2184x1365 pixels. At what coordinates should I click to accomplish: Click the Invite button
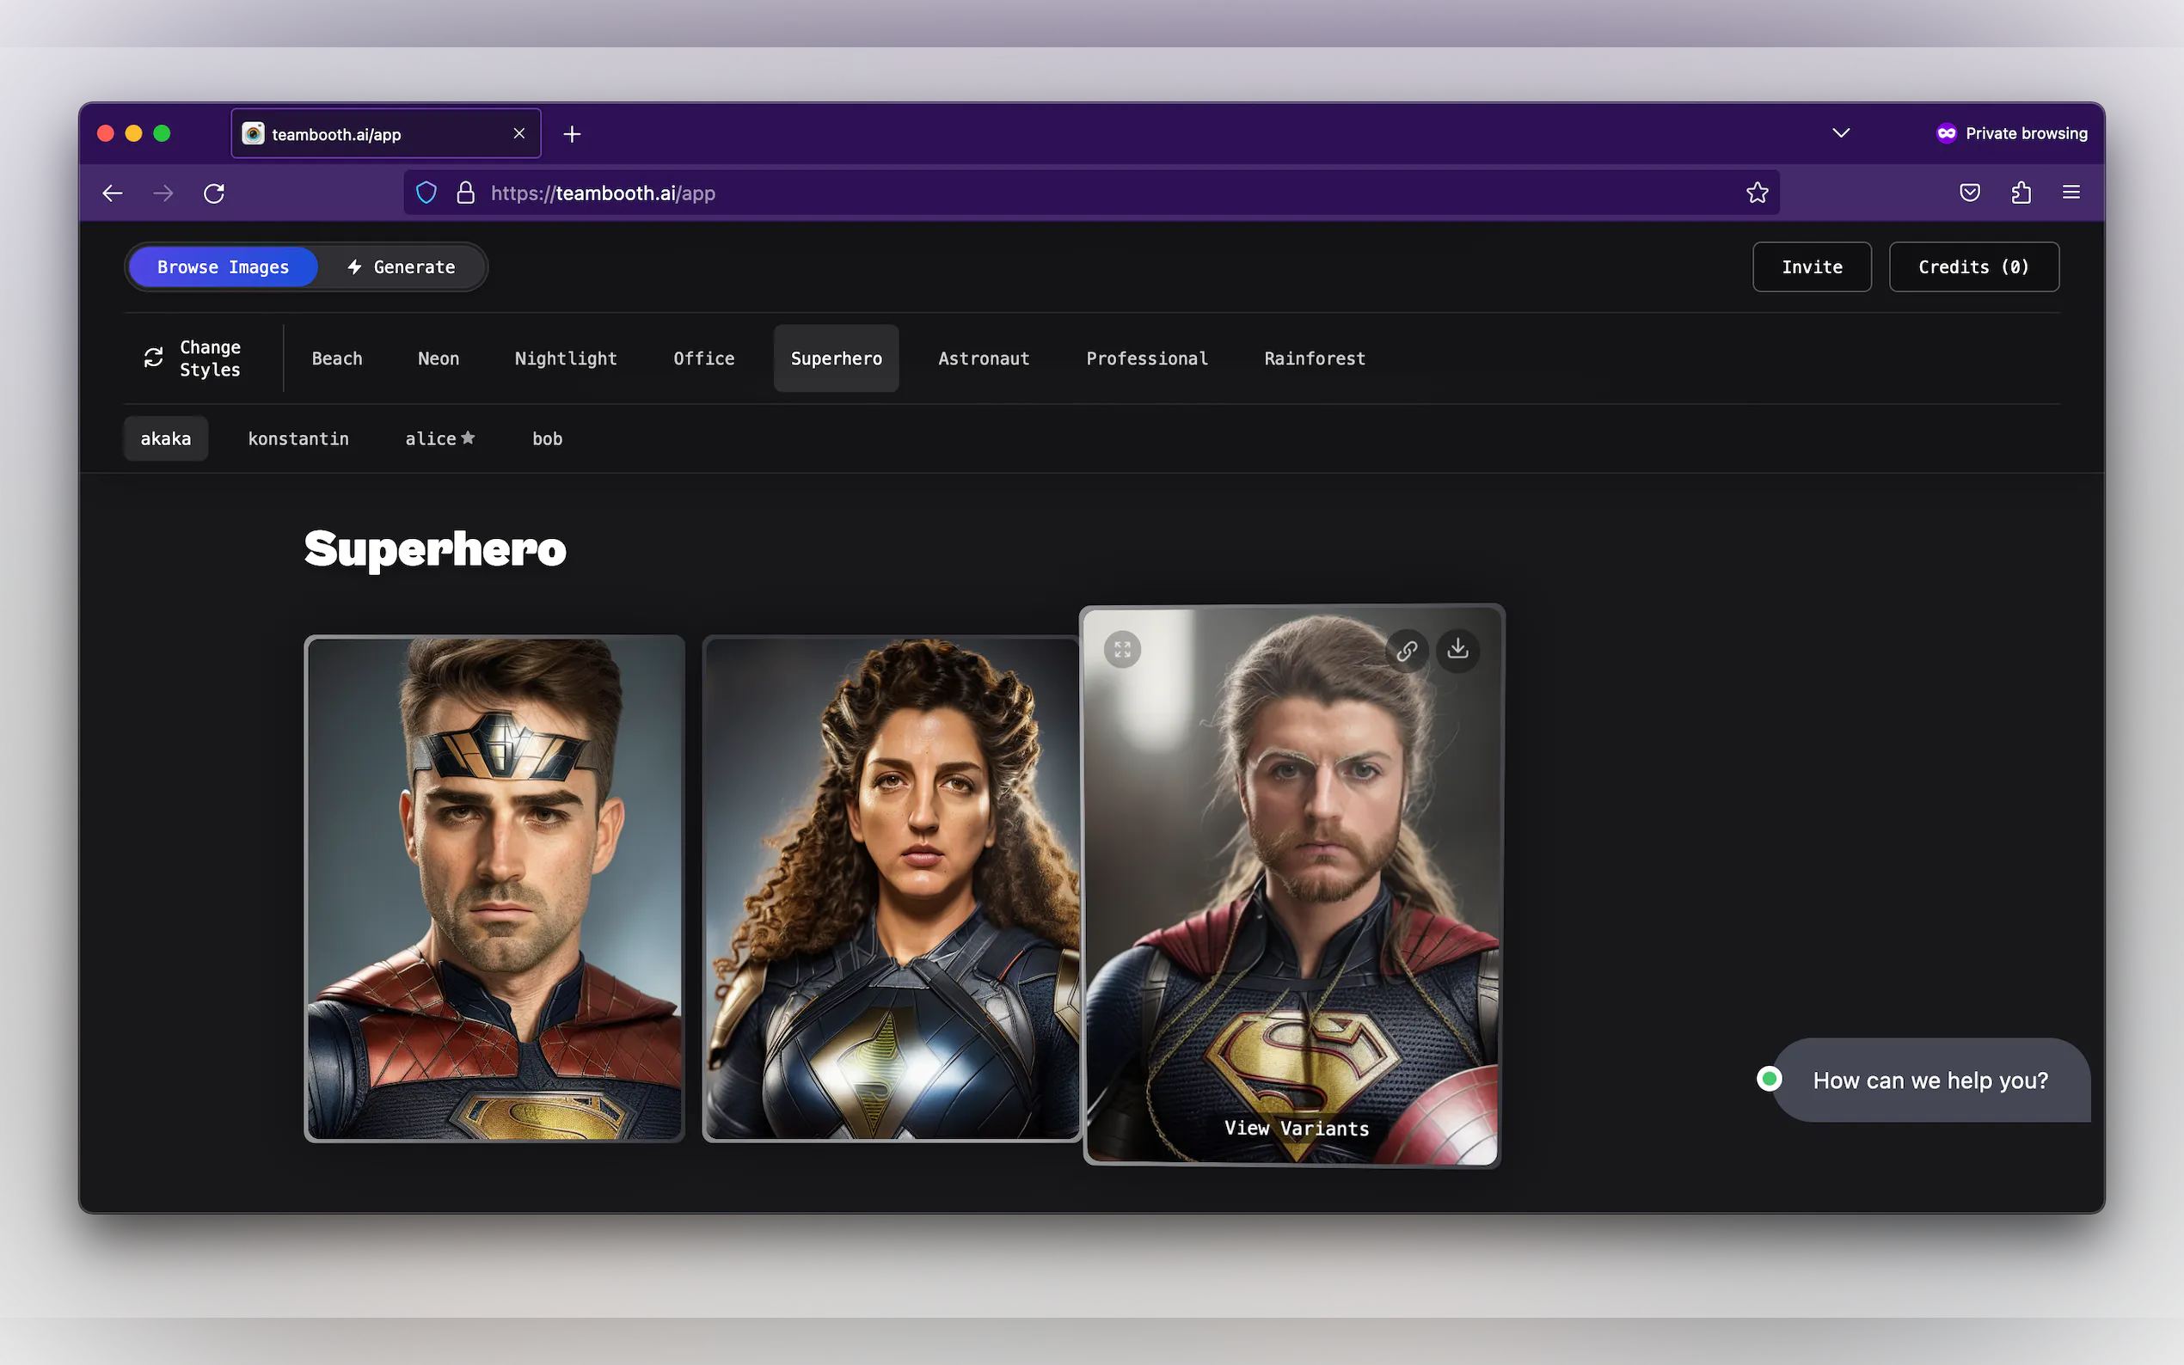click(x=1811, y=267)
